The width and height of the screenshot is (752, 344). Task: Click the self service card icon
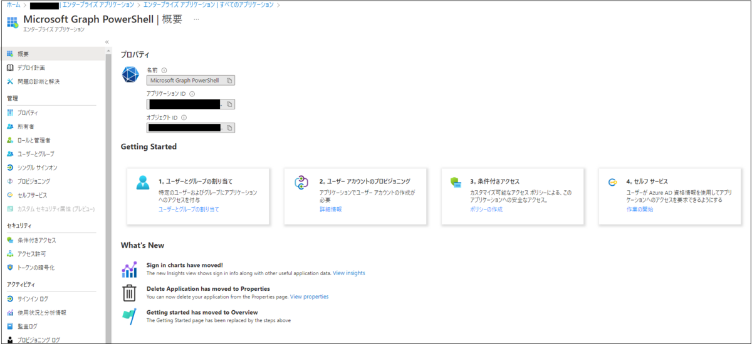(613, 182)
